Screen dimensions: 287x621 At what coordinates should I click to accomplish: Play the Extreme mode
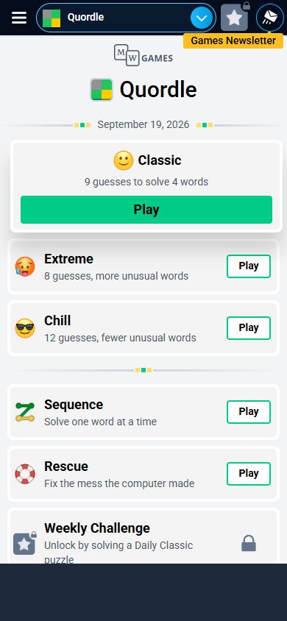pos(249,266)
